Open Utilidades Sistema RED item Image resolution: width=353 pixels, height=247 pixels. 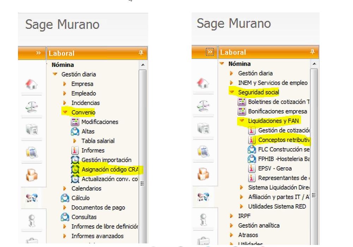coord(277,206)
